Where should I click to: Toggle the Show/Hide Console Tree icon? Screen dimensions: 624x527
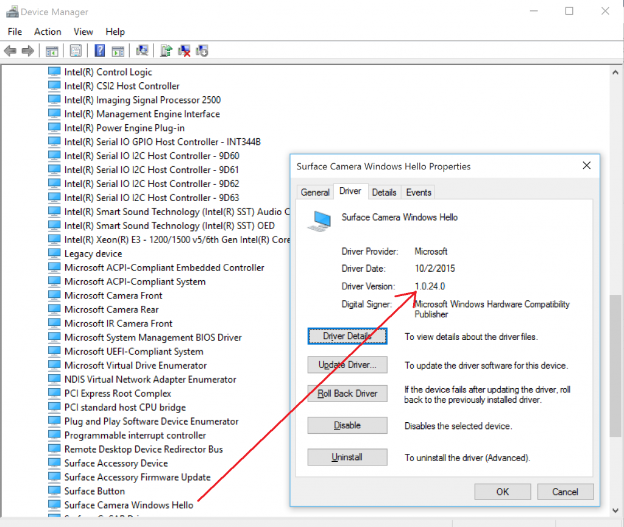point(52,51)
